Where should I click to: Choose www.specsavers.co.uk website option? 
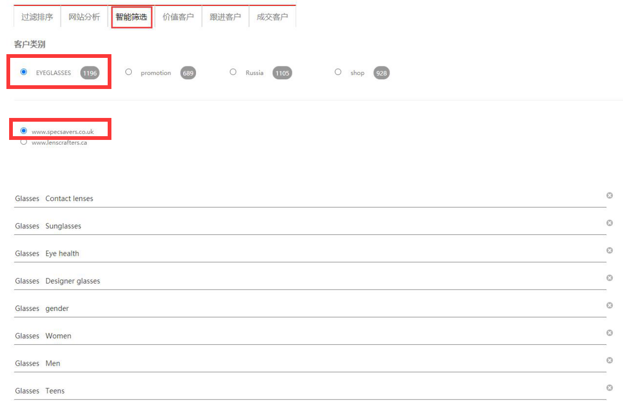coord(24,131)
